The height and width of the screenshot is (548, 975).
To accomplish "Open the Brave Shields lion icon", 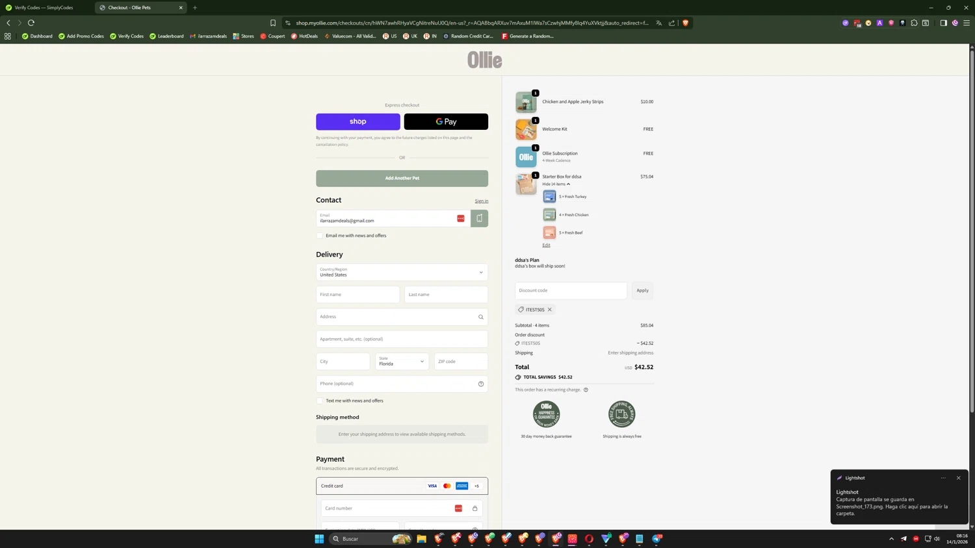I will point(685,23).
